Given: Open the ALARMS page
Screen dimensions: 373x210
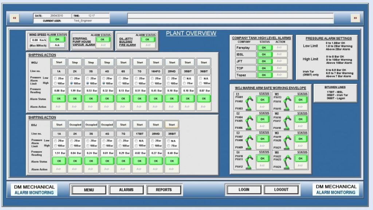Looking at the screenshot, I should [126, 190].
